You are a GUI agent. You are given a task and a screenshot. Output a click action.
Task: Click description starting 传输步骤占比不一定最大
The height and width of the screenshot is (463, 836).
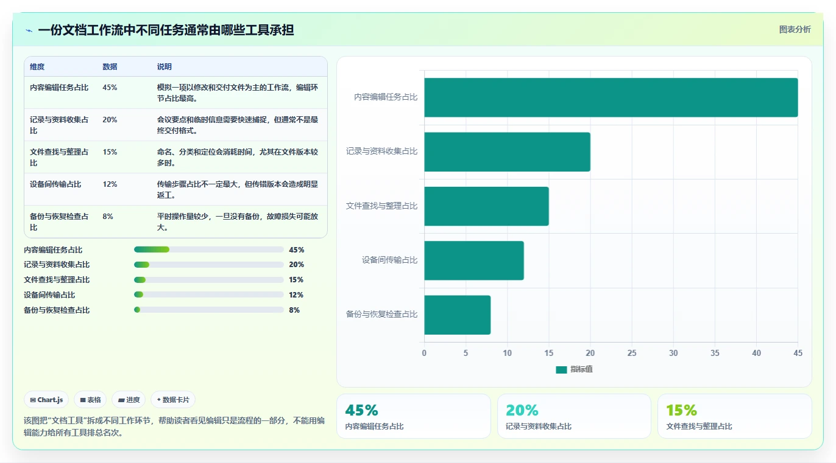click(x=238, y=190)
